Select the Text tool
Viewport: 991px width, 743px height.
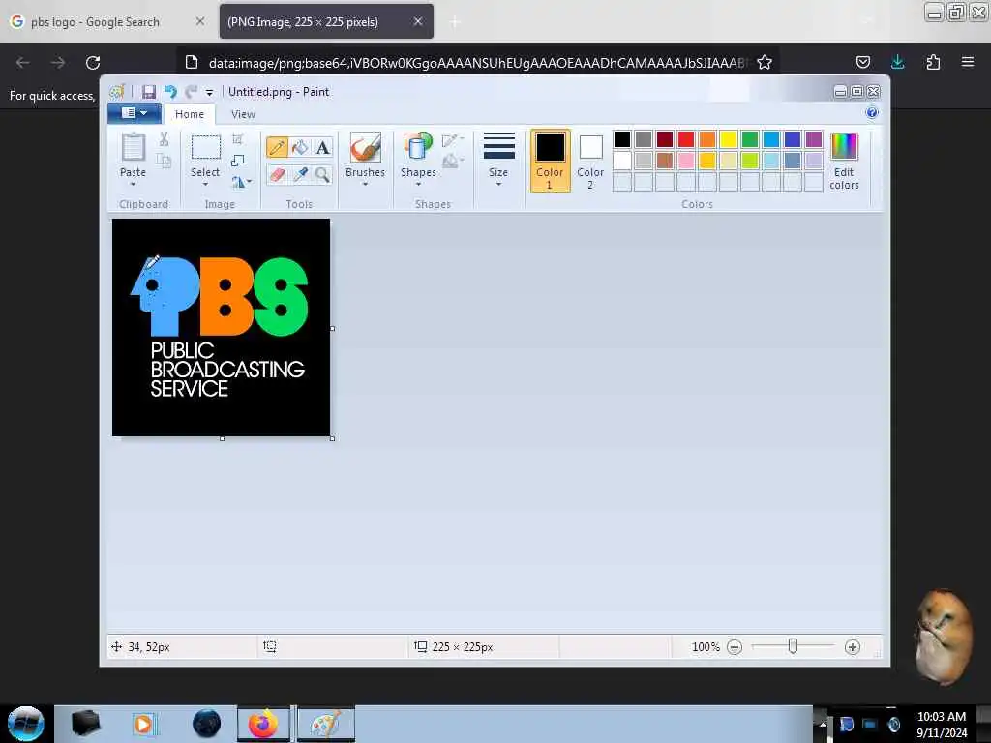(x=323, y=148)
